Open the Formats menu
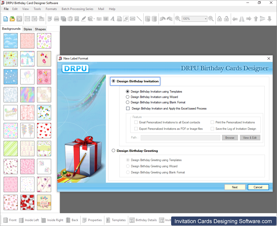 click(x=51, y=9)
